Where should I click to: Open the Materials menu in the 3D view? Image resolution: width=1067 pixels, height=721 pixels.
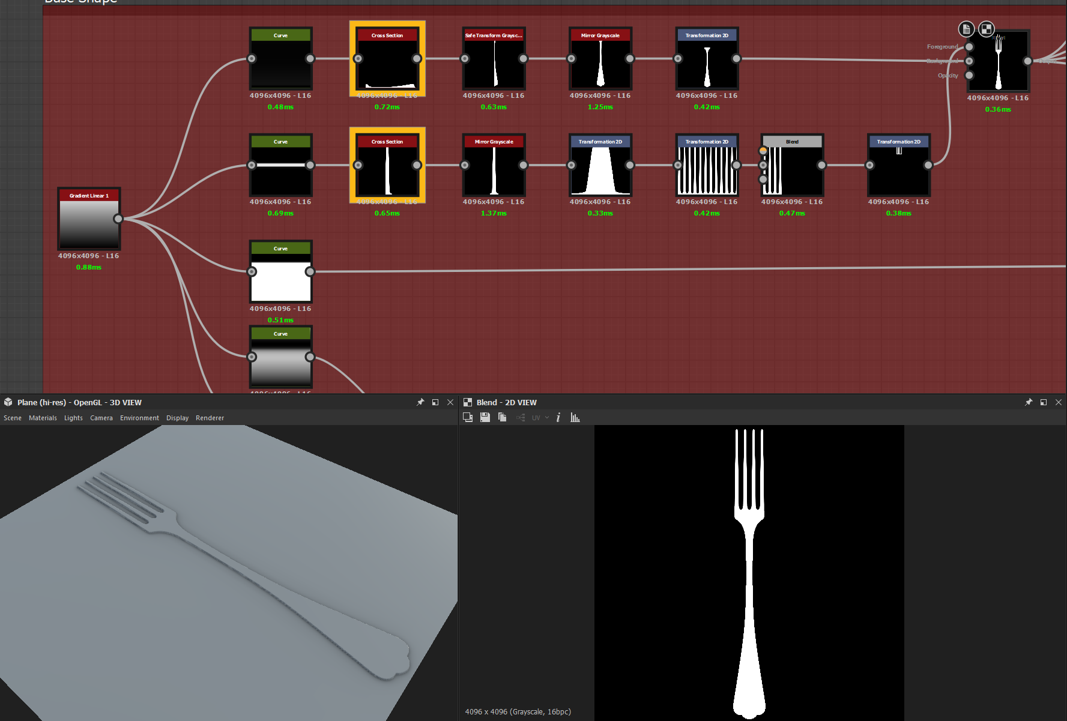43,418
